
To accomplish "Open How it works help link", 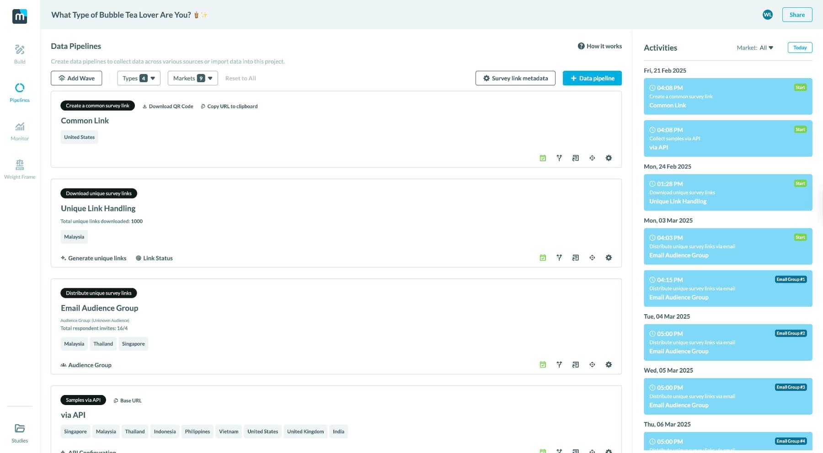I will [599, 46].
